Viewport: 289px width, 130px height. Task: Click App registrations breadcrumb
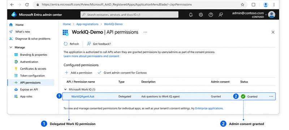click(87, 24)
